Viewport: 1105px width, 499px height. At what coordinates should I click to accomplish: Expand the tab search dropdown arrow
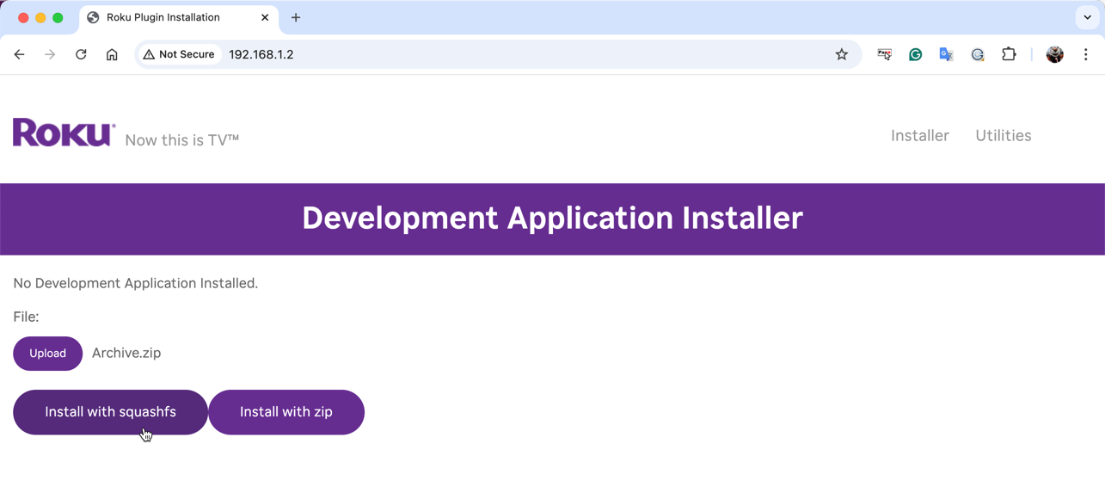(1088, 17)
